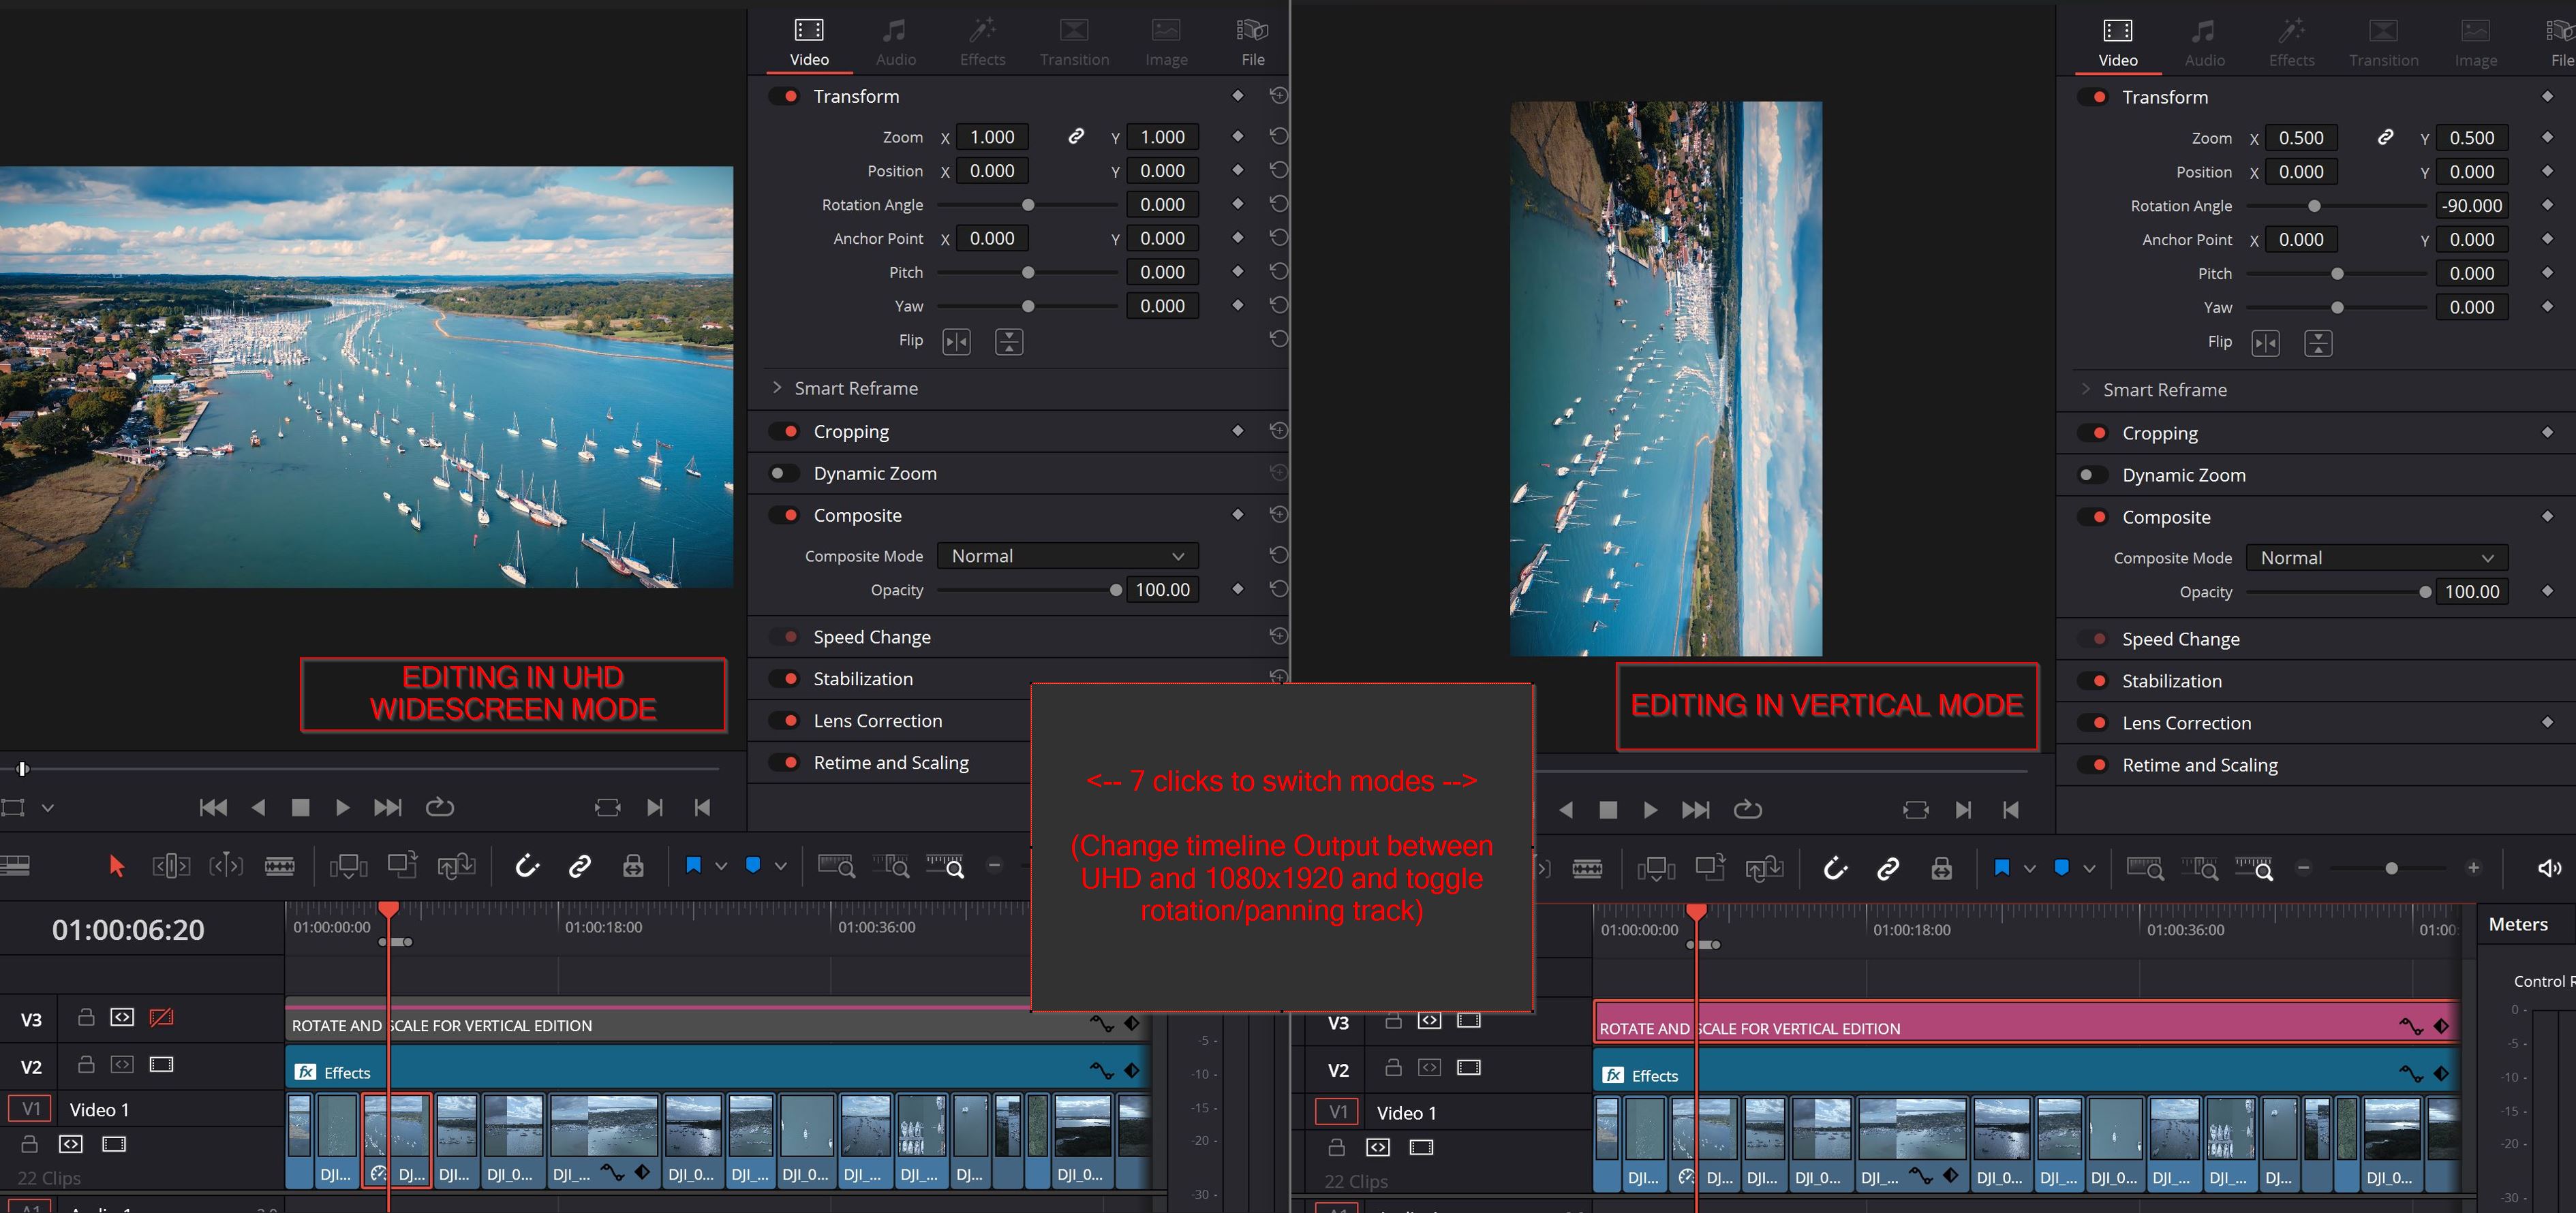
Task: Open flag color dropdown arrow in right toolbar
Action: 2030,868
